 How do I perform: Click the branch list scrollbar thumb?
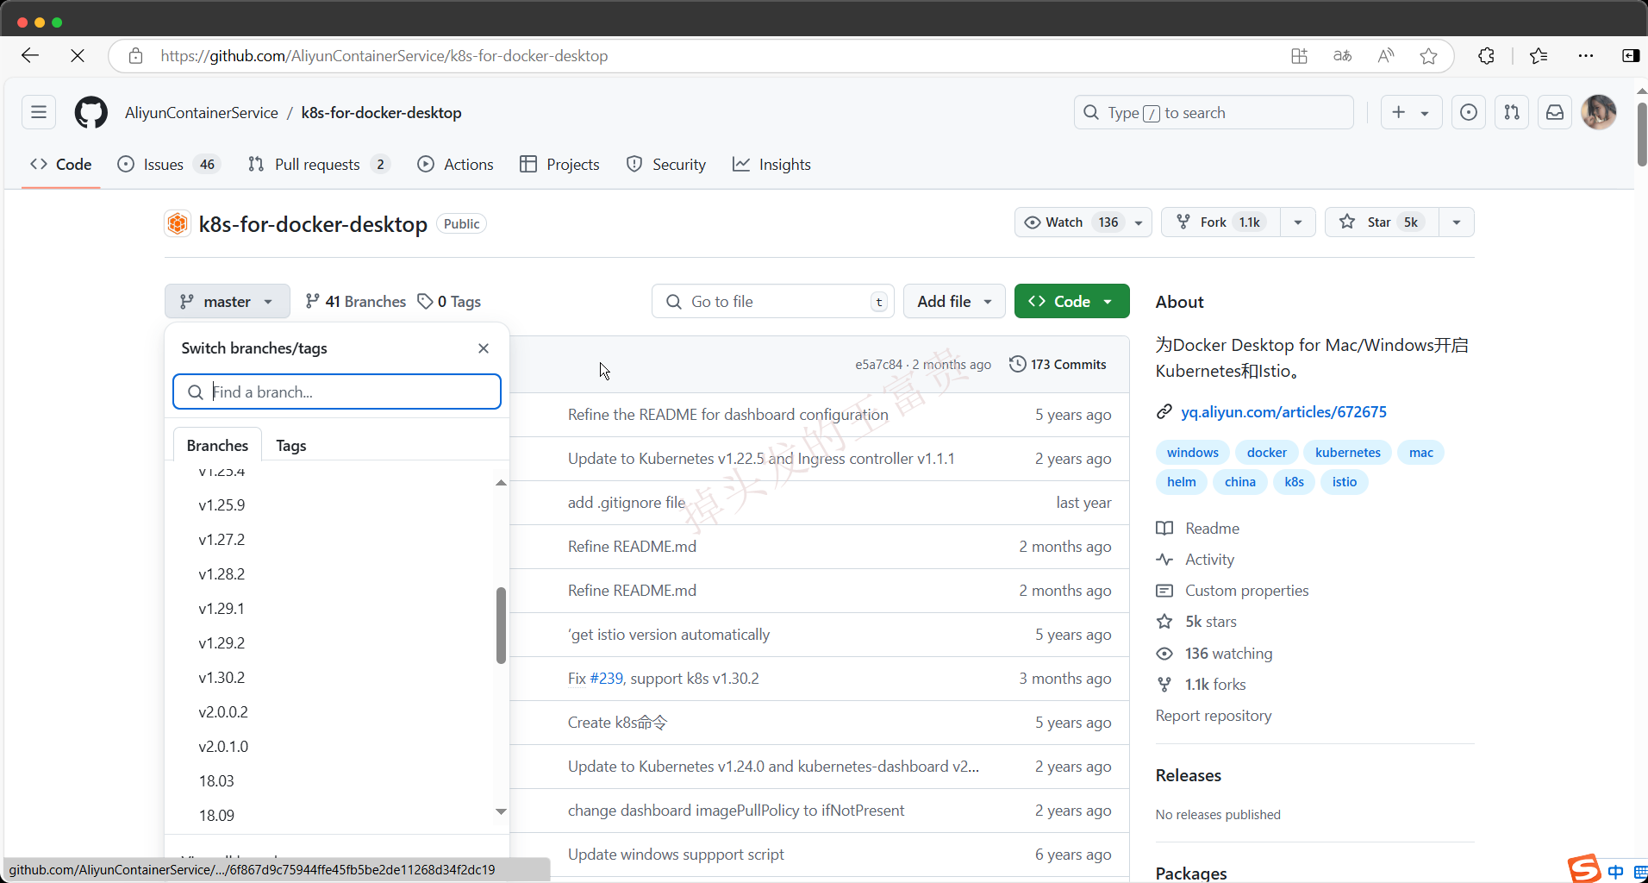click(501, 625)
